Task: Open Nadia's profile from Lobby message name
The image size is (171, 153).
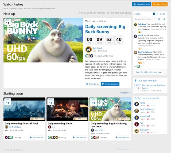Action: pos(140,36)
